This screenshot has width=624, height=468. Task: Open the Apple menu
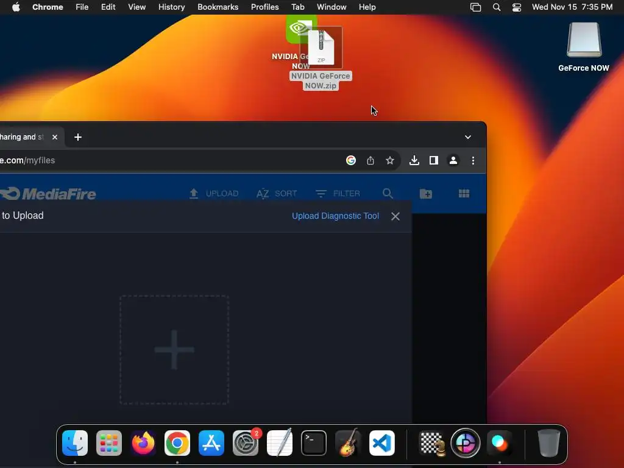point(16,7)
